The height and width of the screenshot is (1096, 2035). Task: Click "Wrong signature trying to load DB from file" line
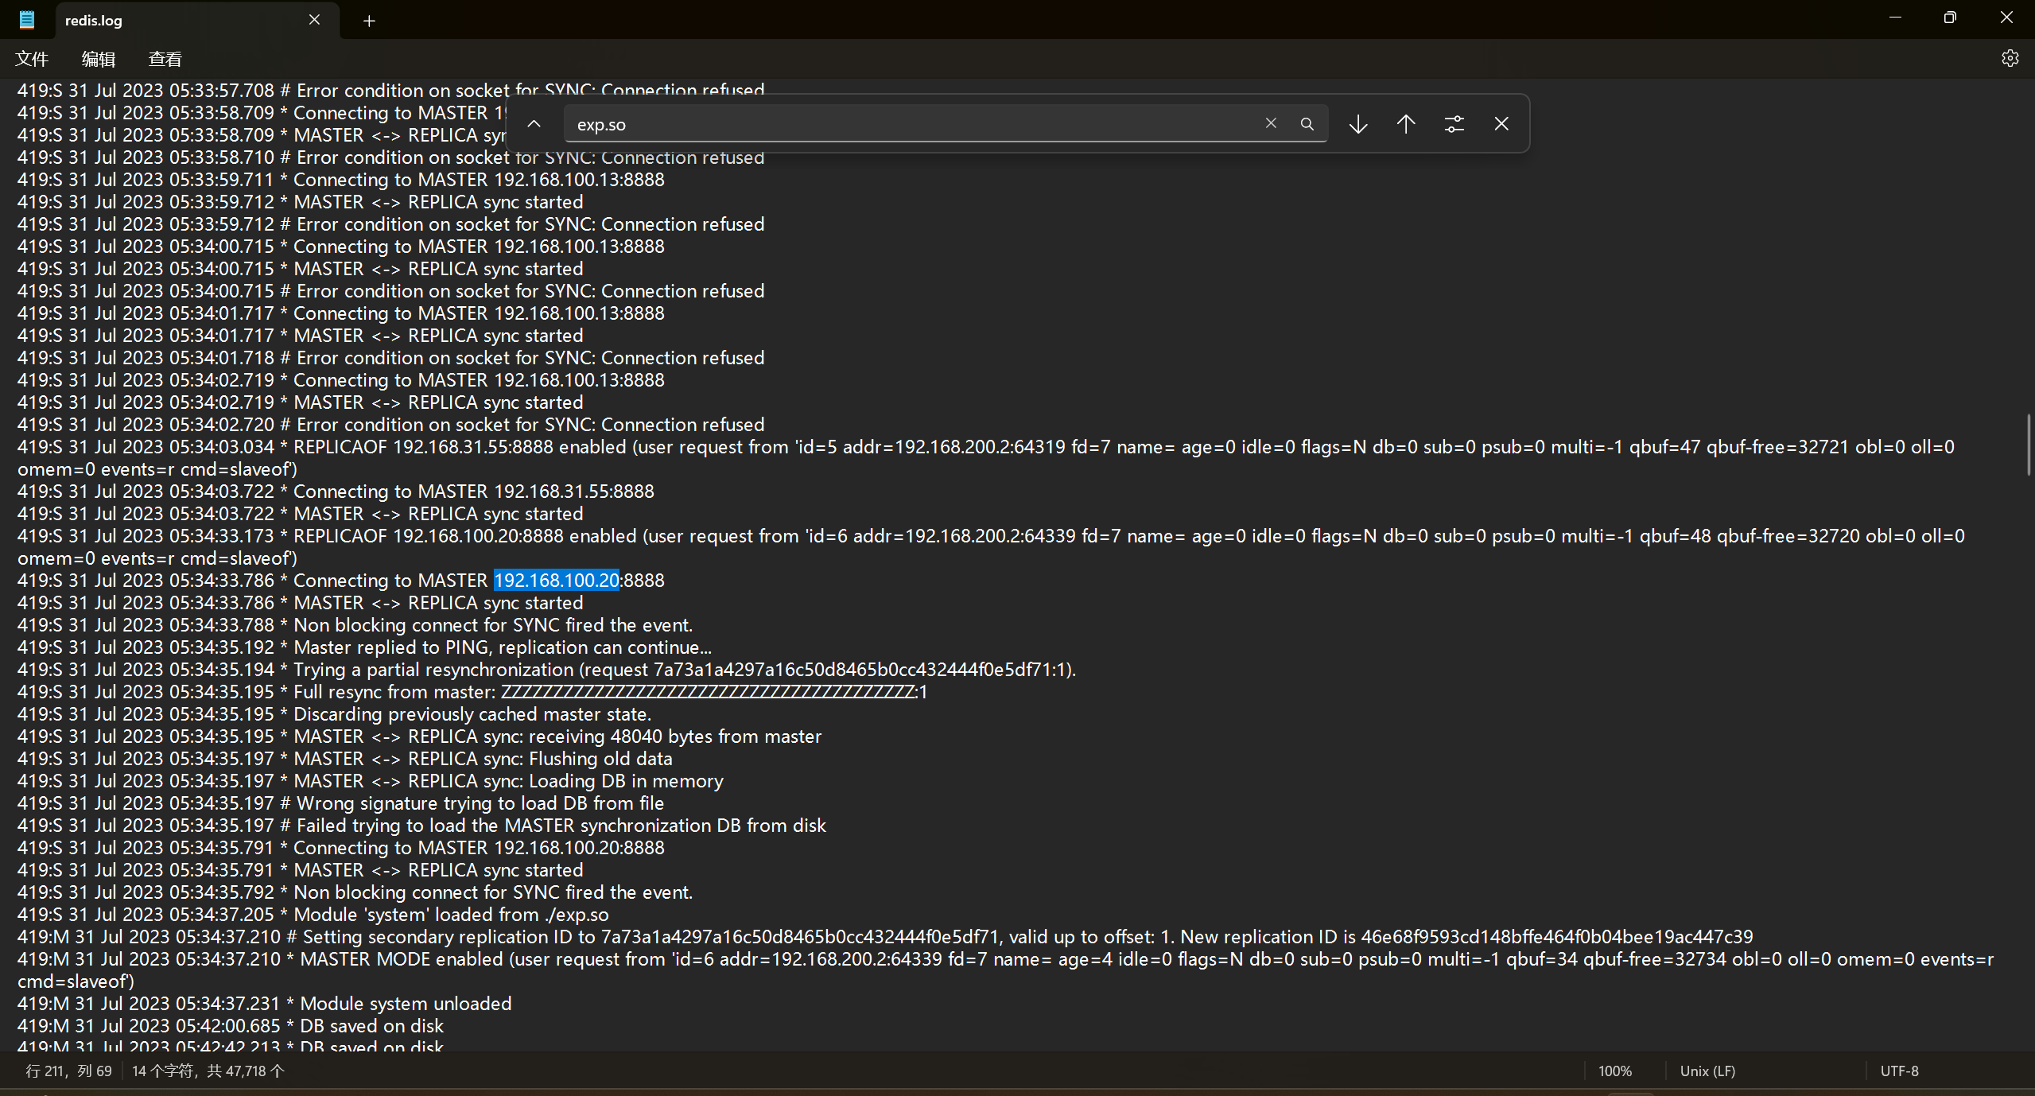coord(340,803)
